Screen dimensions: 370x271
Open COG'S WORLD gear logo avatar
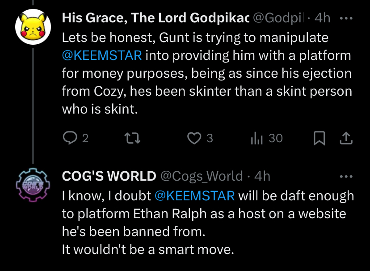pos(33,185)
